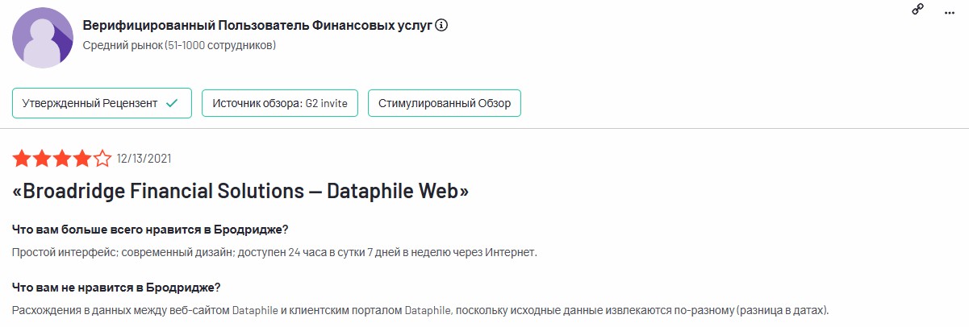The width and height of the screenshot is (969, 327).
Task: Open the 'Broadridge Financial Solutions — Dataphile Web' review title
Action: (240, 192)
